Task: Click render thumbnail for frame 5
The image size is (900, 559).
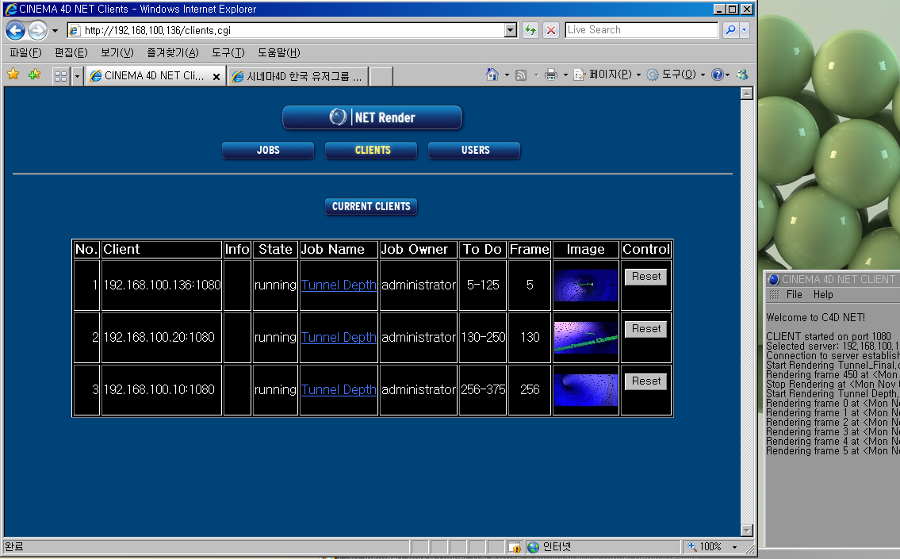Action: (586, 285)
